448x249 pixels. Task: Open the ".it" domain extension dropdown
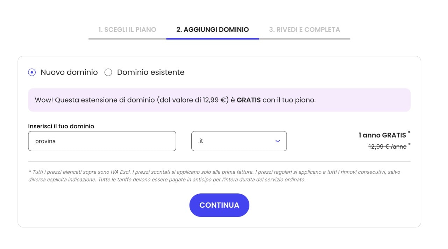tap(239, 141)
